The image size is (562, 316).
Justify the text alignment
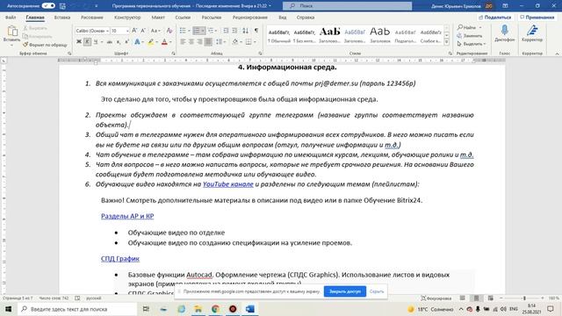[x=208, y=42]
